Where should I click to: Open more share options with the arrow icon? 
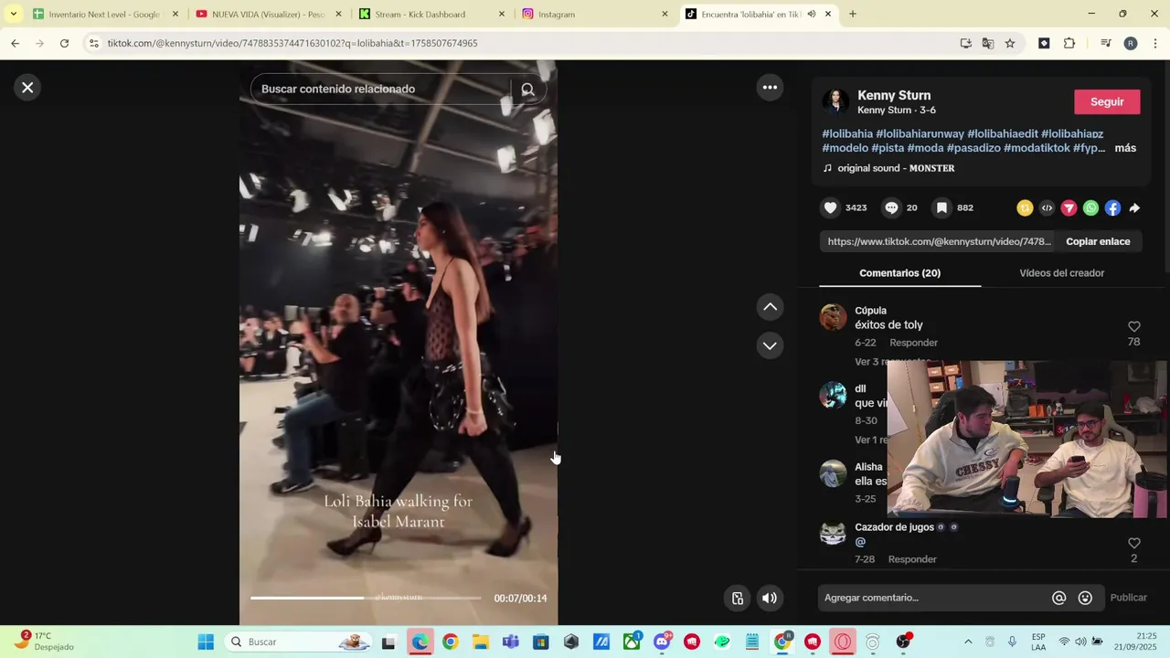[1134, 208]
